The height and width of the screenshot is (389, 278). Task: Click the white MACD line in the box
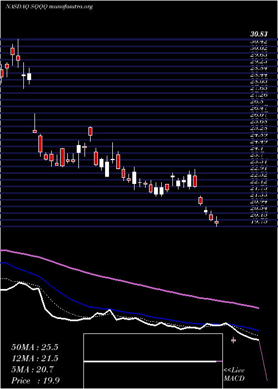tap(150, 362)
